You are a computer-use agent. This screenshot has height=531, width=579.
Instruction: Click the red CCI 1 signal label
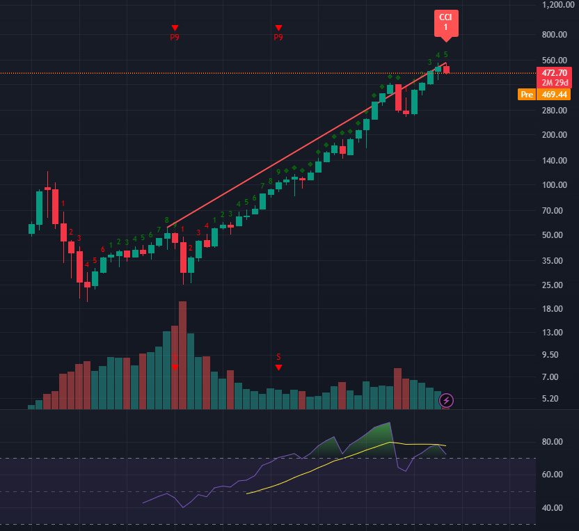(x=446, y=24)
